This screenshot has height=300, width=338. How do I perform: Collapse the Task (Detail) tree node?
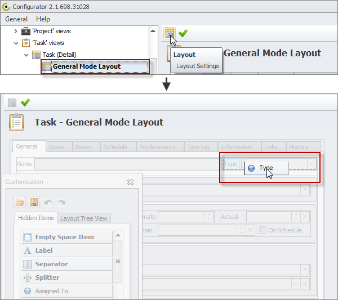click(26, 55)
